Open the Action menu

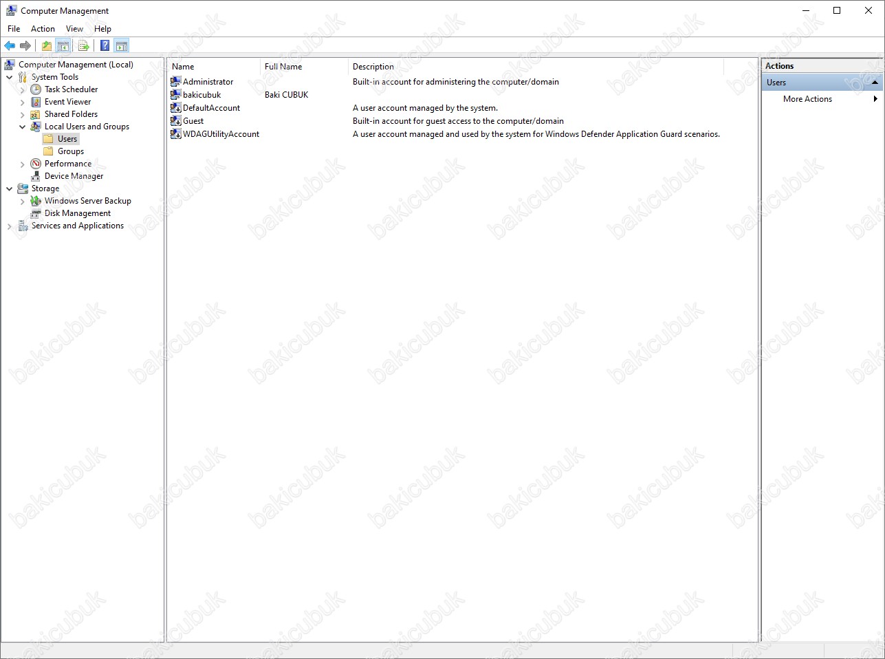43,29
